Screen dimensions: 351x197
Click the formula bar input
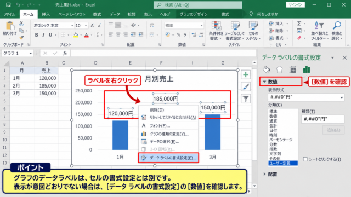[163, 53]
